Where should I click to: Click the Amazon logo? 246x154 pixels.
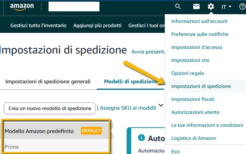tap(22, 7)
